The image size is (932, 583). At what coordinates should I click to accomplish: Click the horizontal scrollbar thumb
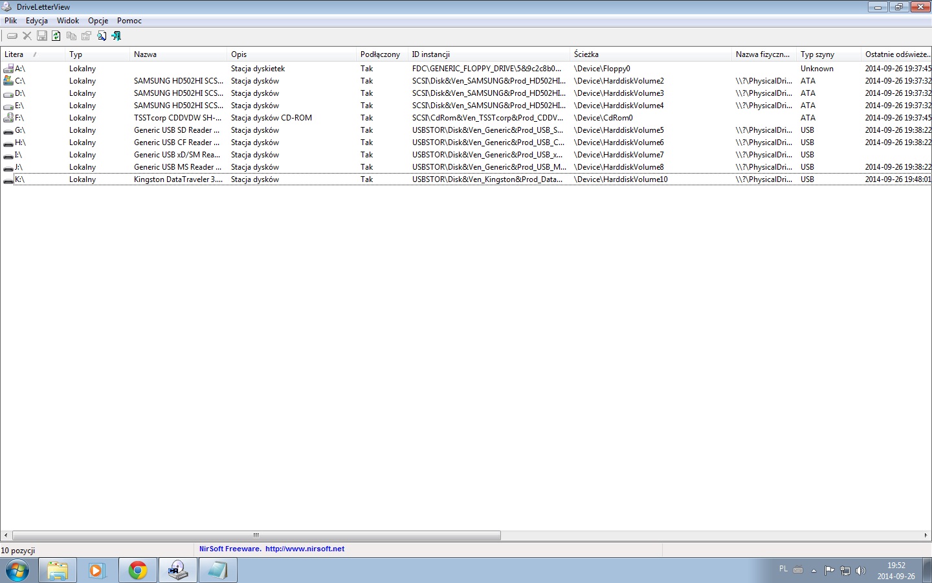pos(256,536)
